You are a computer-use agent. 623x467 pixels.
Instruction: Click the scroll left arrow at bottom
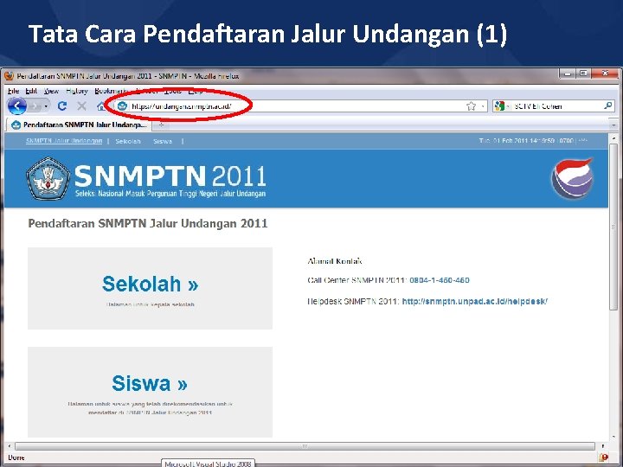point(10,446)
